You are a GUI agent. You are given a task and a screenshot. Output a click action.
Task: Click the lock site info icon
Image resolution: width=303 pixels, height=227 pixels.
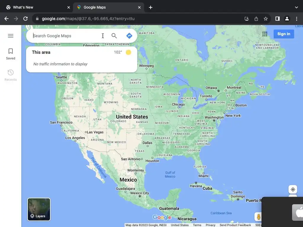37,19
